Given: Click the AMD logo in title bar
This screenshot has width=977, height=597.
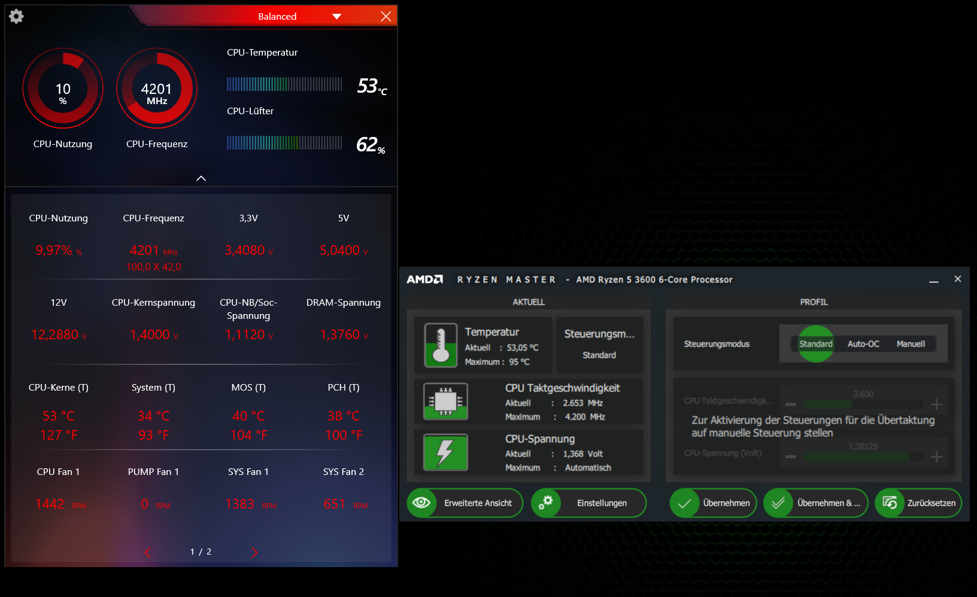Looking at the screenshot, I should (424, 279).
